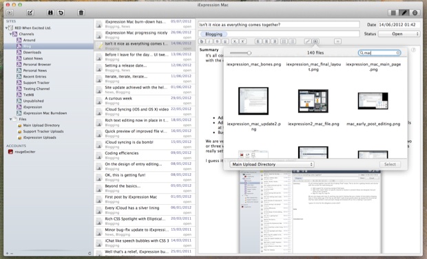Open entry 'Setting a release date...'
The width and height of the screenshot is (427, 259).
[145, 68]
